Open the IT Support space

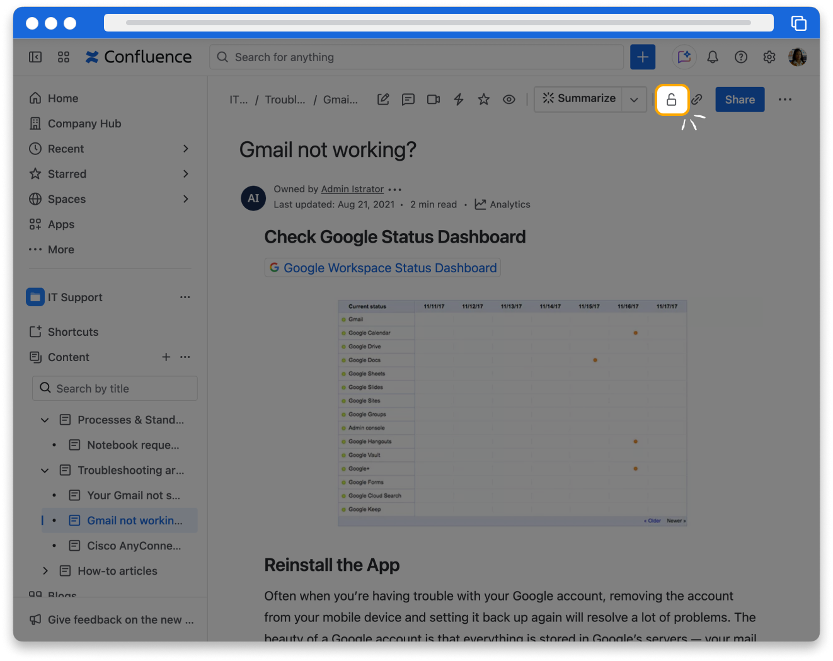coord(75,297)
